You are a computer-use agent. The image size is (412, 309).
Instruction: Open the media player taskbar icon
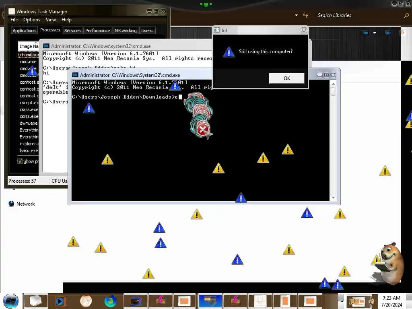point(60,301)
